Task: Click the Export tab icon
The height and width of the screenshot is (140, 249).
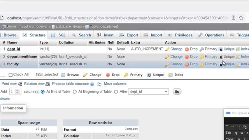Action: pyautogui.click(x=122, y=35)
